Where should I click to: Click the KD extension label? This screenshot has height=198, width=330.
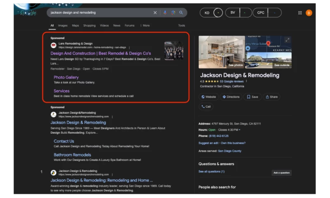tap(207, 13)
